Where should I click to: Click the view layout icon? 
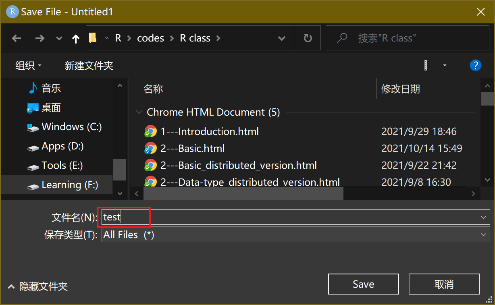(430, 65)
